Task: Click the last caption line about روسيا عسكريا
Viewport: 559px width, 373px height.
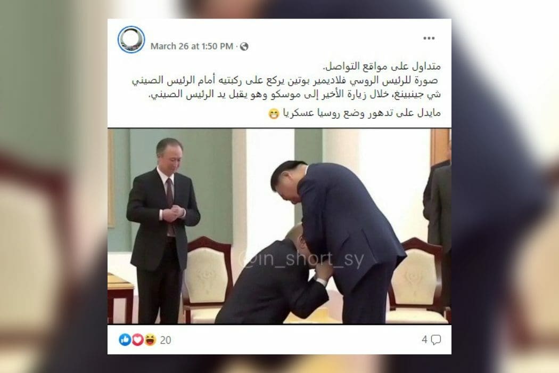Action: tap(362, 113)
